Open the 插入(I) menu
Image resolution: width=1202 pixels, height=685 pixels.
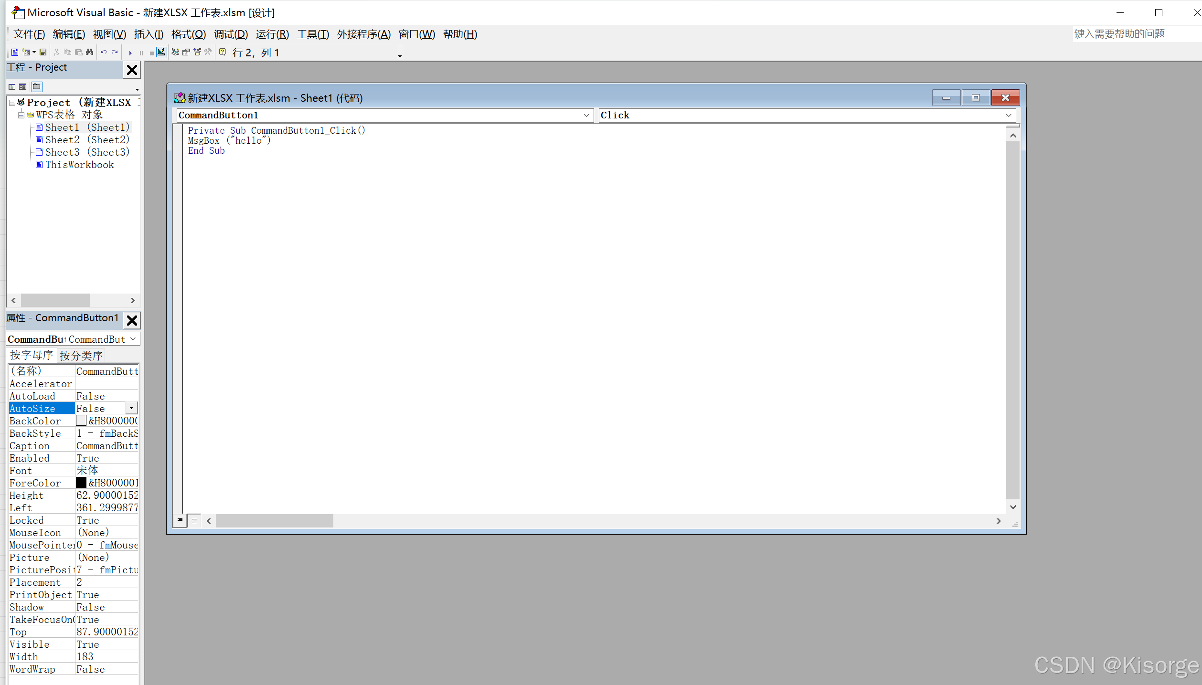(x=149, y=34)
